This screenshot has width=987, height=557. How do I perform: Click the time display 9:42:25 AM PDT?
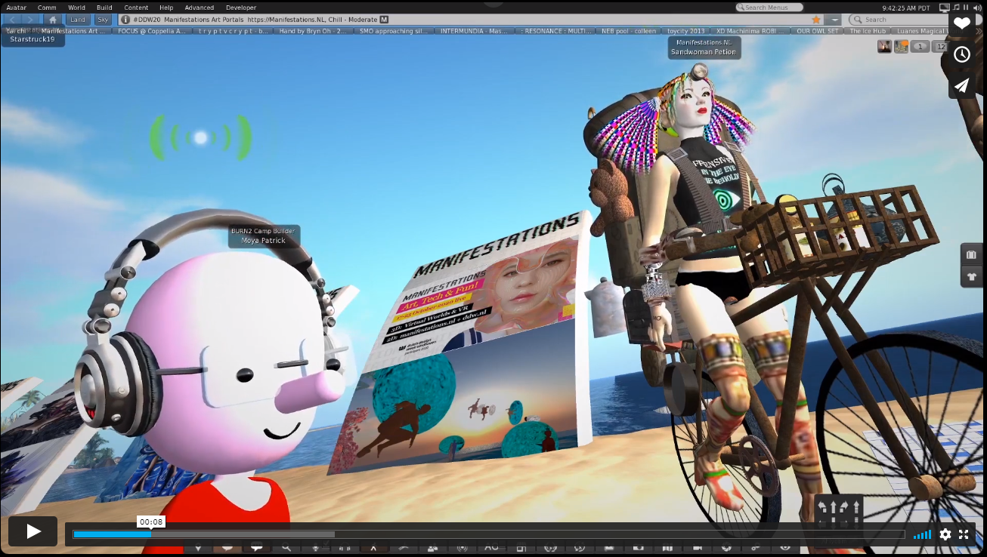click(908, 8)
